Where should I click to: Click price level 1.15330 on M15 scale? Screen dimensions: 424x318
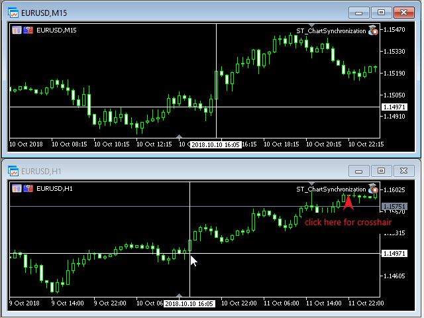395,52
